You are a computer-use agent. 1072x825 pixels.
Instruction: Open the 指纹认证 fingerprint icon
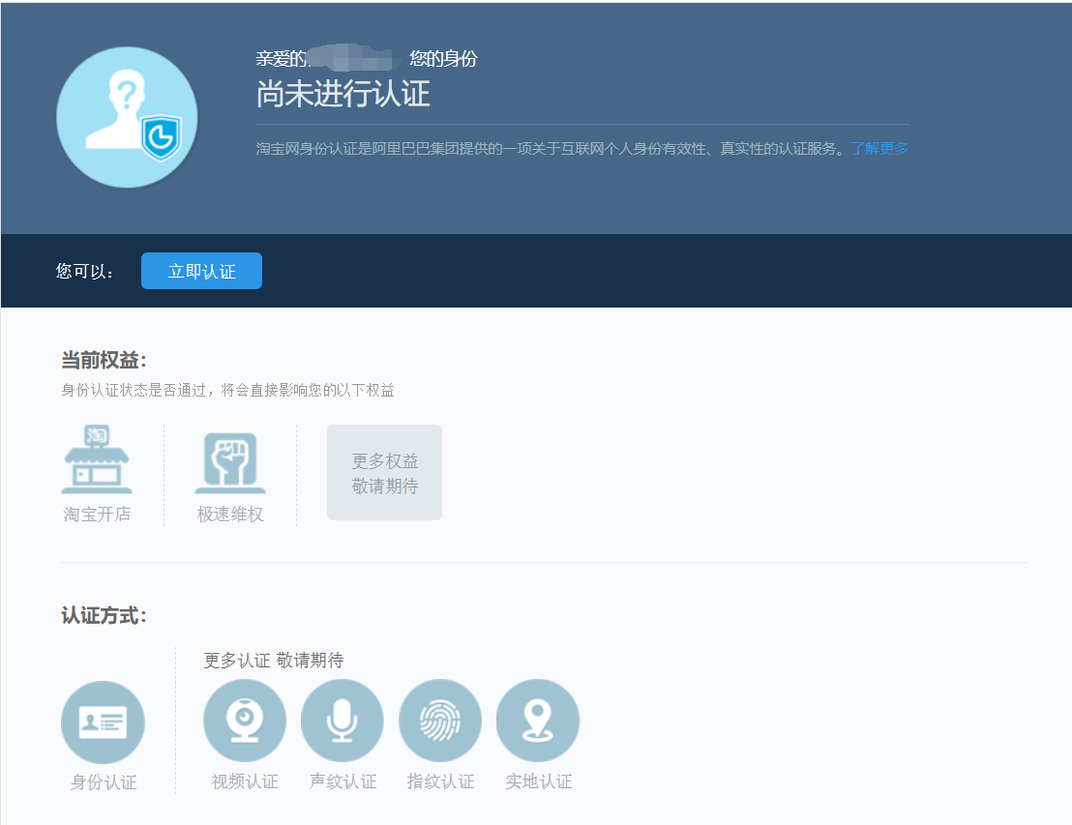coord(440,720)
